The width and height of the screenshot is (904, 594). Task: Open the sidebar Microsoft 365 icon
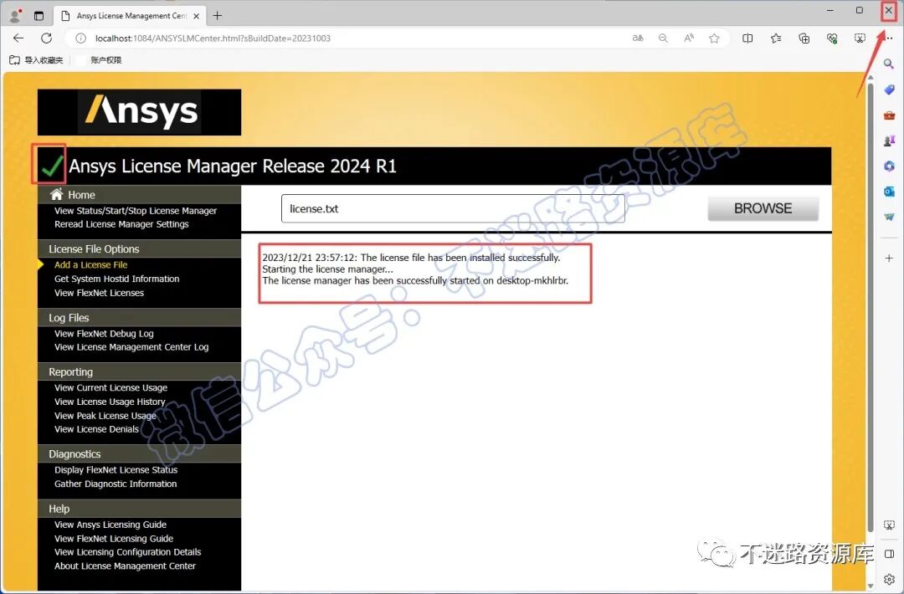(889, 166)
